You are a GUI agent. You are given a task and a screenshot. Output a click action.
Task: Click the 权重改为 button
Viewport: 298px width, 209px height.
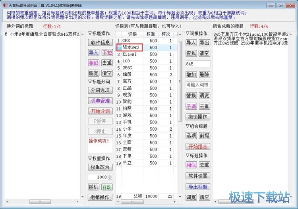[x=101, y=167]
